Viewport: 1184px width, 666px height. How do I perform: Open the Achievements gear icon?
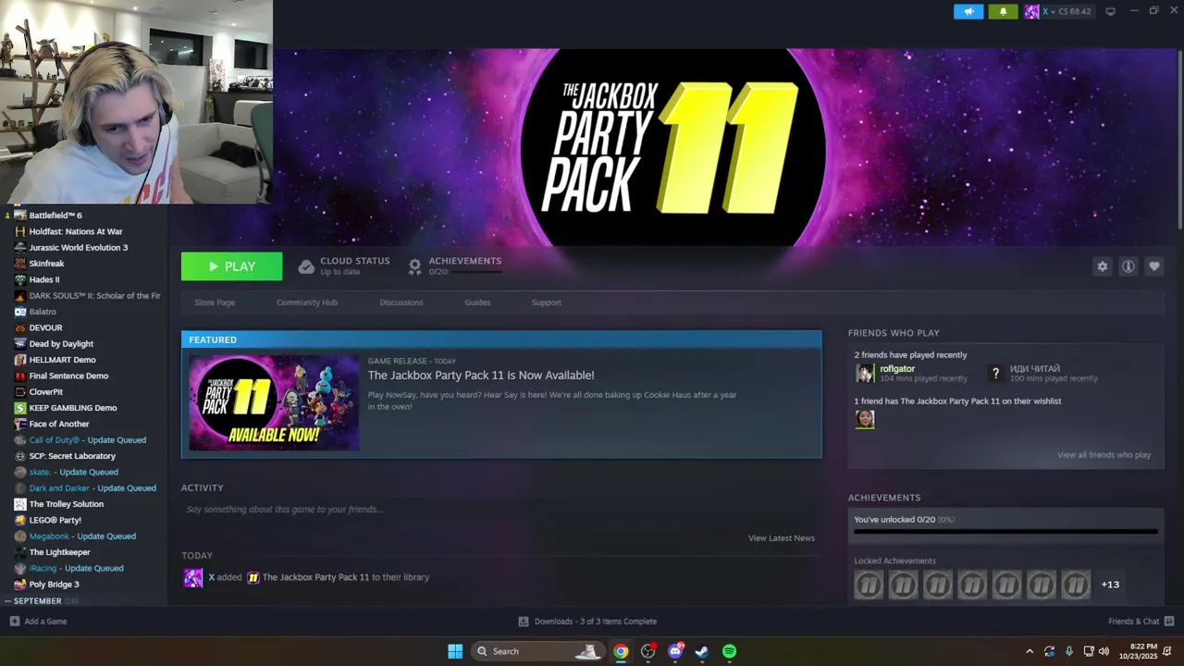coord(414,266)
